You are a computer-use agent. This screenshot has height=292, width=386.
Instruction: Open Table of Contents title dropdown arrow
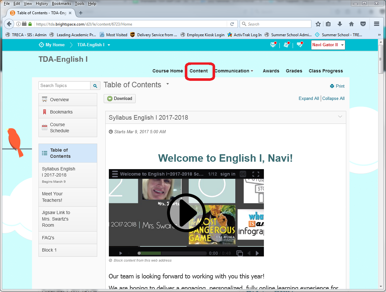point(168,84)
